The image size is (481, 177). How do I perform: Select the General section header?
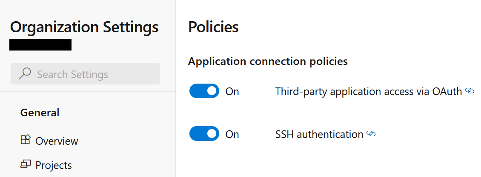[40, 112]
